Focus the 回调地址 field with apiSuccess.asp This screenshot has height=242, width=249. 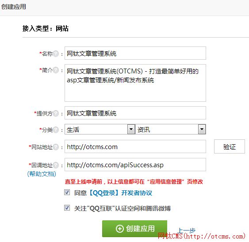click(x=135, y=165)
